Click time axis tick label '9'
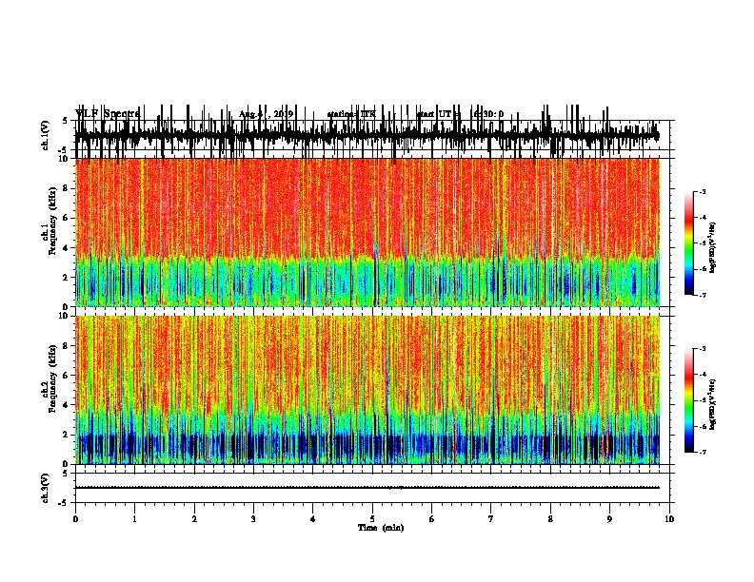The width and height of the screenshot is (754, 582). click(609, 519)
